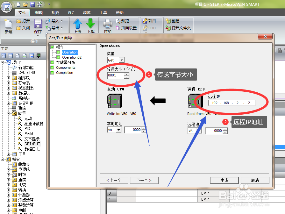Open the GET/PUT wizard tree item

[x=32, y=144]
